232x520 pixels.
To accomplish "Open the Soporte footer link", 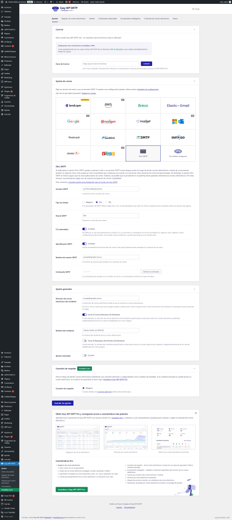I will point(119,507).
